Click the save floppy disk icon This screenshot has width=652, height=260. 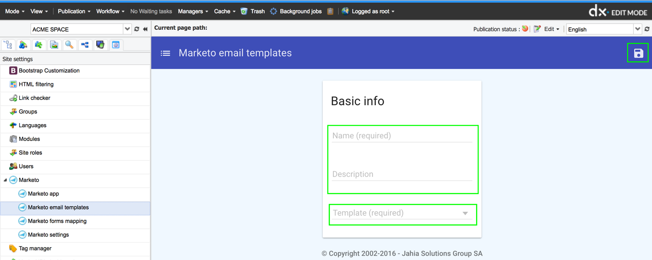pyautogui.click(x=638, y=53)
